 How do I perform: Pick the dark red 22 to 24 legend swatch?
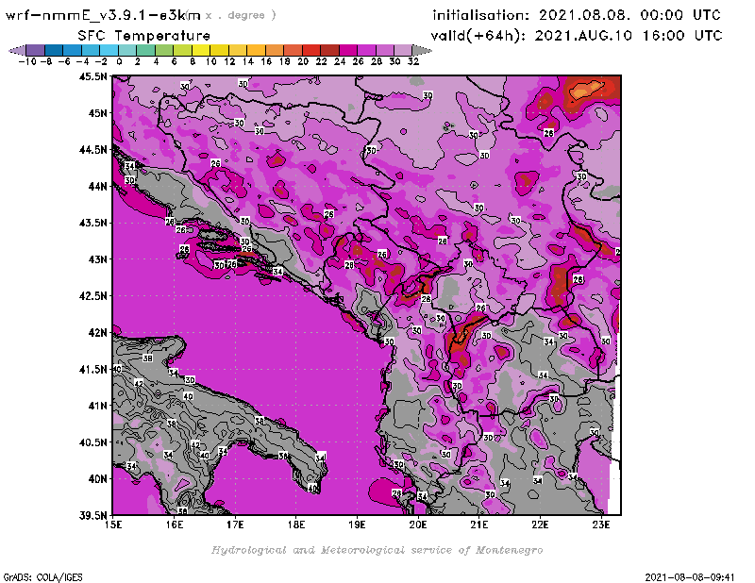point(329,50)
